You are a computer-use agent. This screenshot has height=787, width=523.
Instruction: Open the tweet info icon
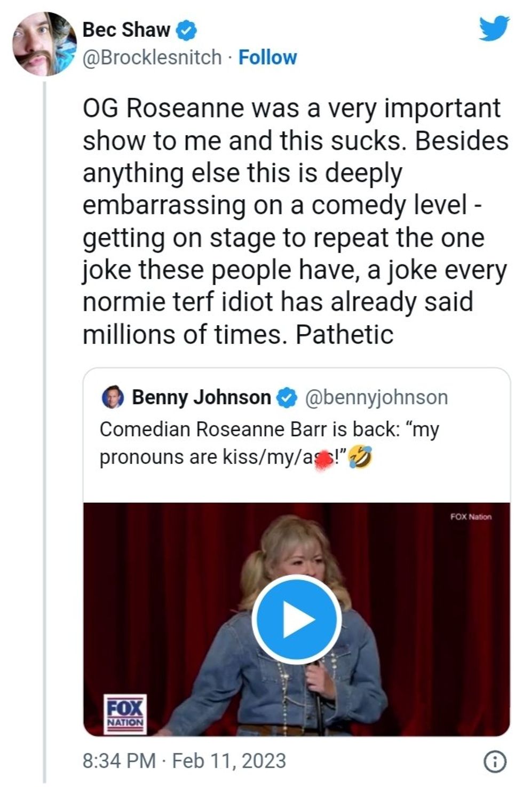[494, 761]
